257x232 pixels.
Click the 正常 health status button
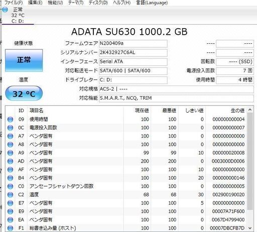coord(24,60)
